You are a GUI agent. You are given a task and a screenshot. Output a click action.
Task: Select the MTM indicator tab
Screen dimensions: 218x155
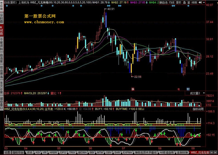click(x=100, y=152)
